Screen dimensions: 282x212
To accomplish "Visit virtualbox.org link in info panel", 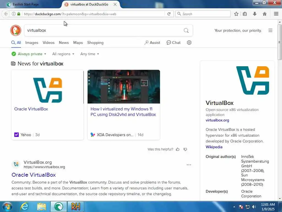I will (217, 120).
